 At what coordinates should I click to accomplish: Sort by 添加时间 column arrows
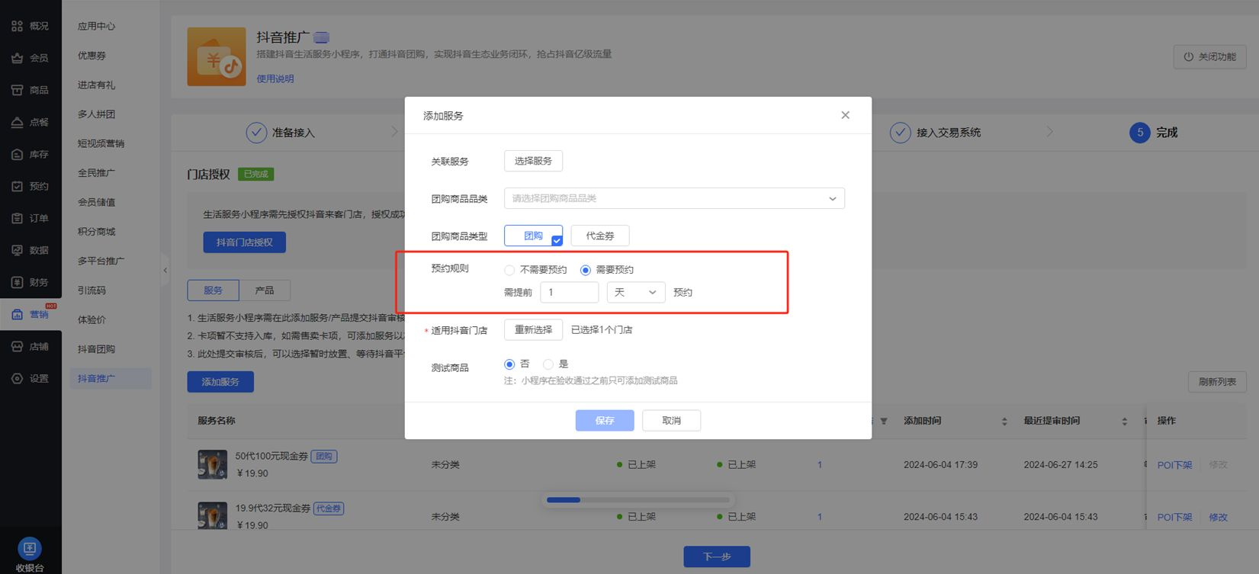pyautogui.click(x=1004, y=421)
